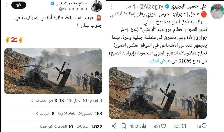Open three-dot menu on Albegiry tweet
The height and width of the screenshot is (132, 224).
(x=112, y=7)
